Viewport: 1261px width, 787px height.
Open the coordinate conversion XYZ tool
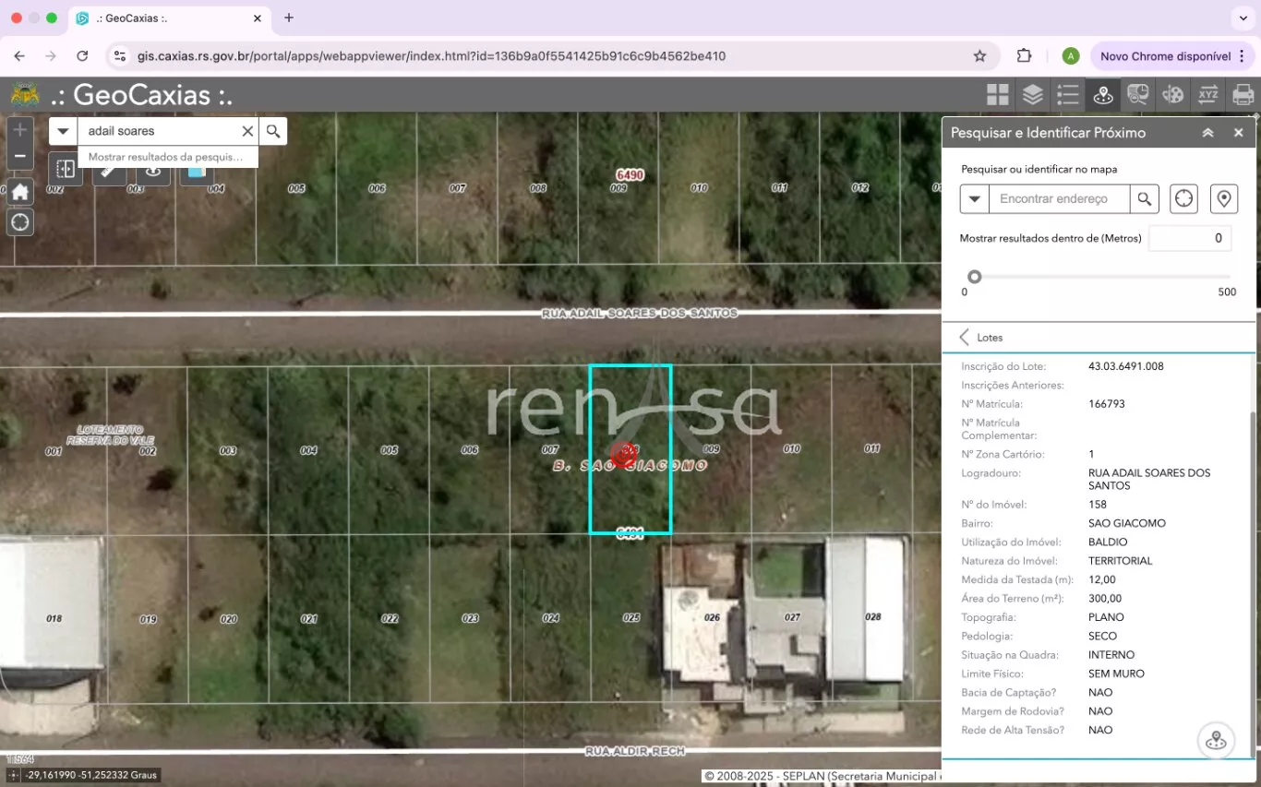(1207, 94)
